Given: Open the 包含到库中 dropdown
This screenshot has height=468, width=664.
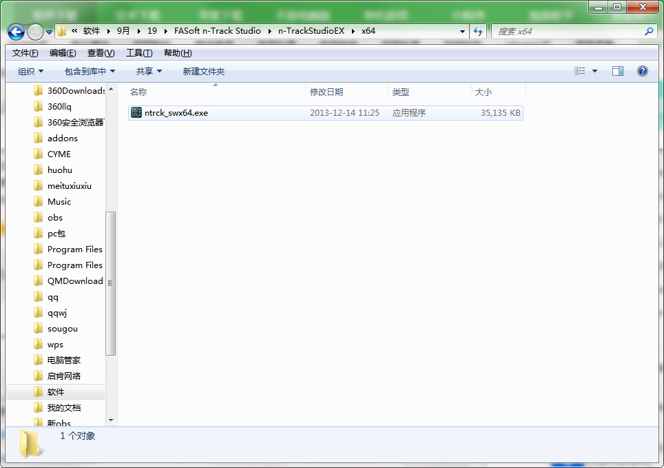Looking at the screenshot, I should (x=90, y=71).
